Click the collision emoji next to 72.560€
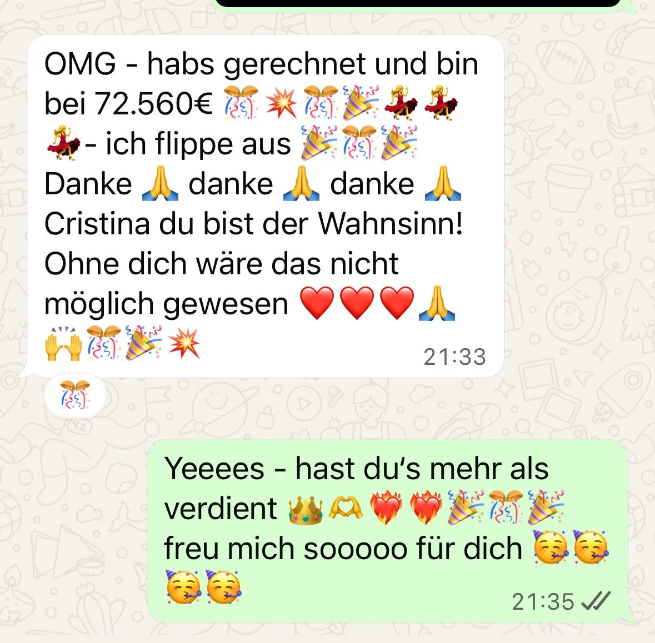Image resolution: width=655 pixels, height=643 pixels. (281, 102)
